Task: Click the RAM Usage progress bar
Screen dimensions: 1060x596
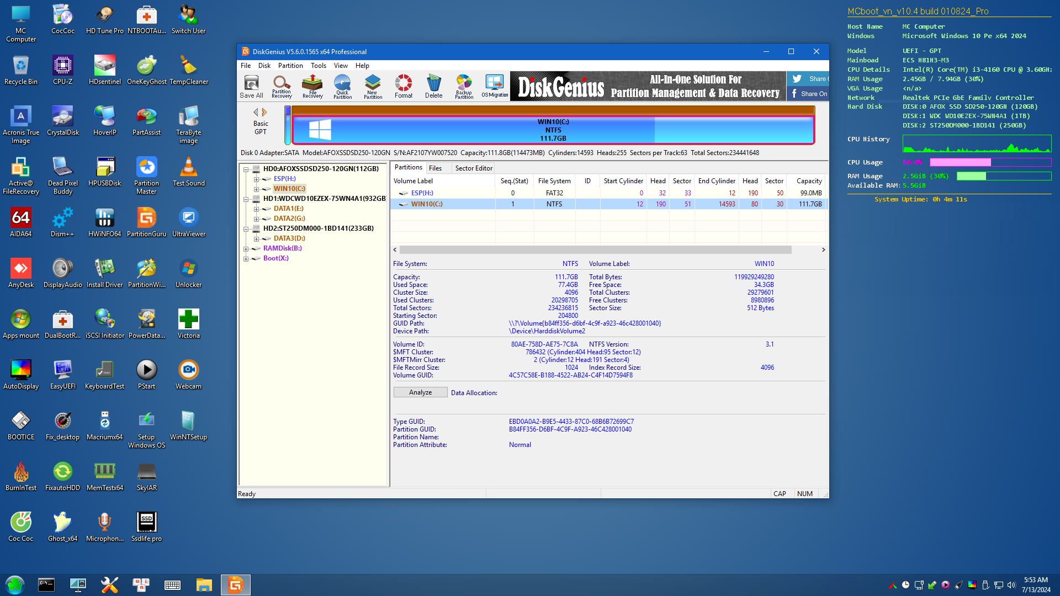Action: pos(1004,176)
